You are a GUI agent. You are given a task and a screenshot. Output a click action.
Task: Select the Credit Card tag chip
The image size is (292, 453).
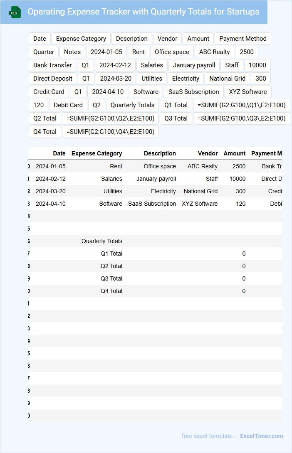click(x=49, y=92)
